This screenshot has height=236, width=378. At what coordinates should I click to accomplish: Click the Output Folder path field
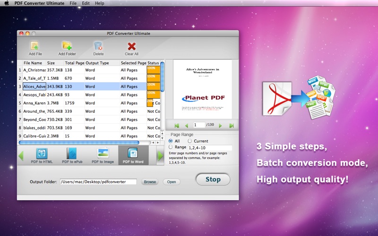click(x=98, y=182)
